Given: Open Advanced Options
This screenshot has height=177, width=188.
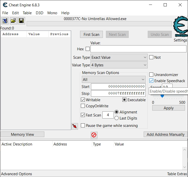Looking at the screenshot, I should pos(16,174).
